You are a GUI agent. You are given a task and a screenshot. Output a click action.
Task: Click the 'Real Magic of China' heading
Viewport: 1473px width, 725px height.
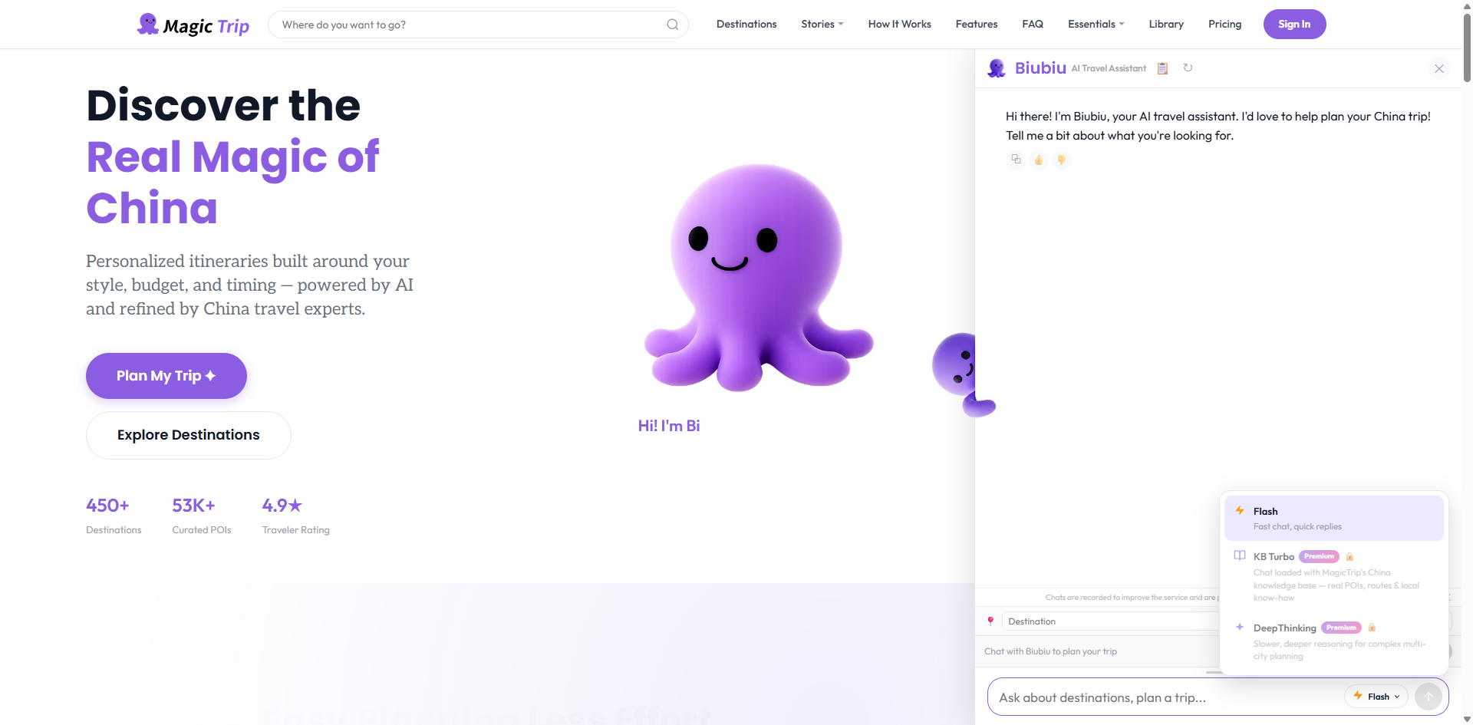point(232,182)
